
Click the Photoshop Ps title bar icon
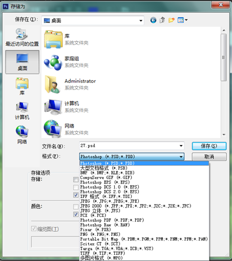click(x=6, y=7)
